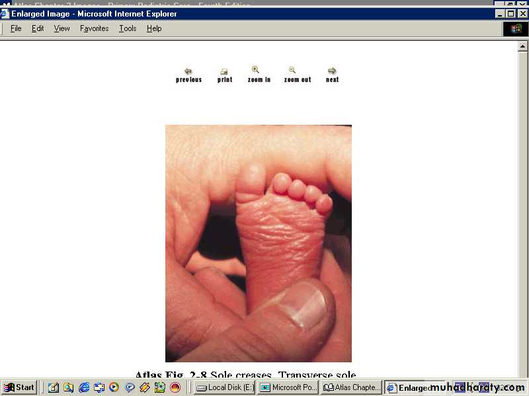
Task: Open the Edit menu
Action: (38, 28)
